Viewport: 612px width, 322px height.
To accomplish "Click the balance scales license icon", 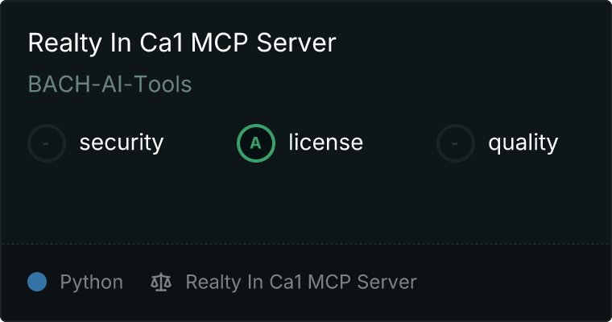I will tap(161, 282).
